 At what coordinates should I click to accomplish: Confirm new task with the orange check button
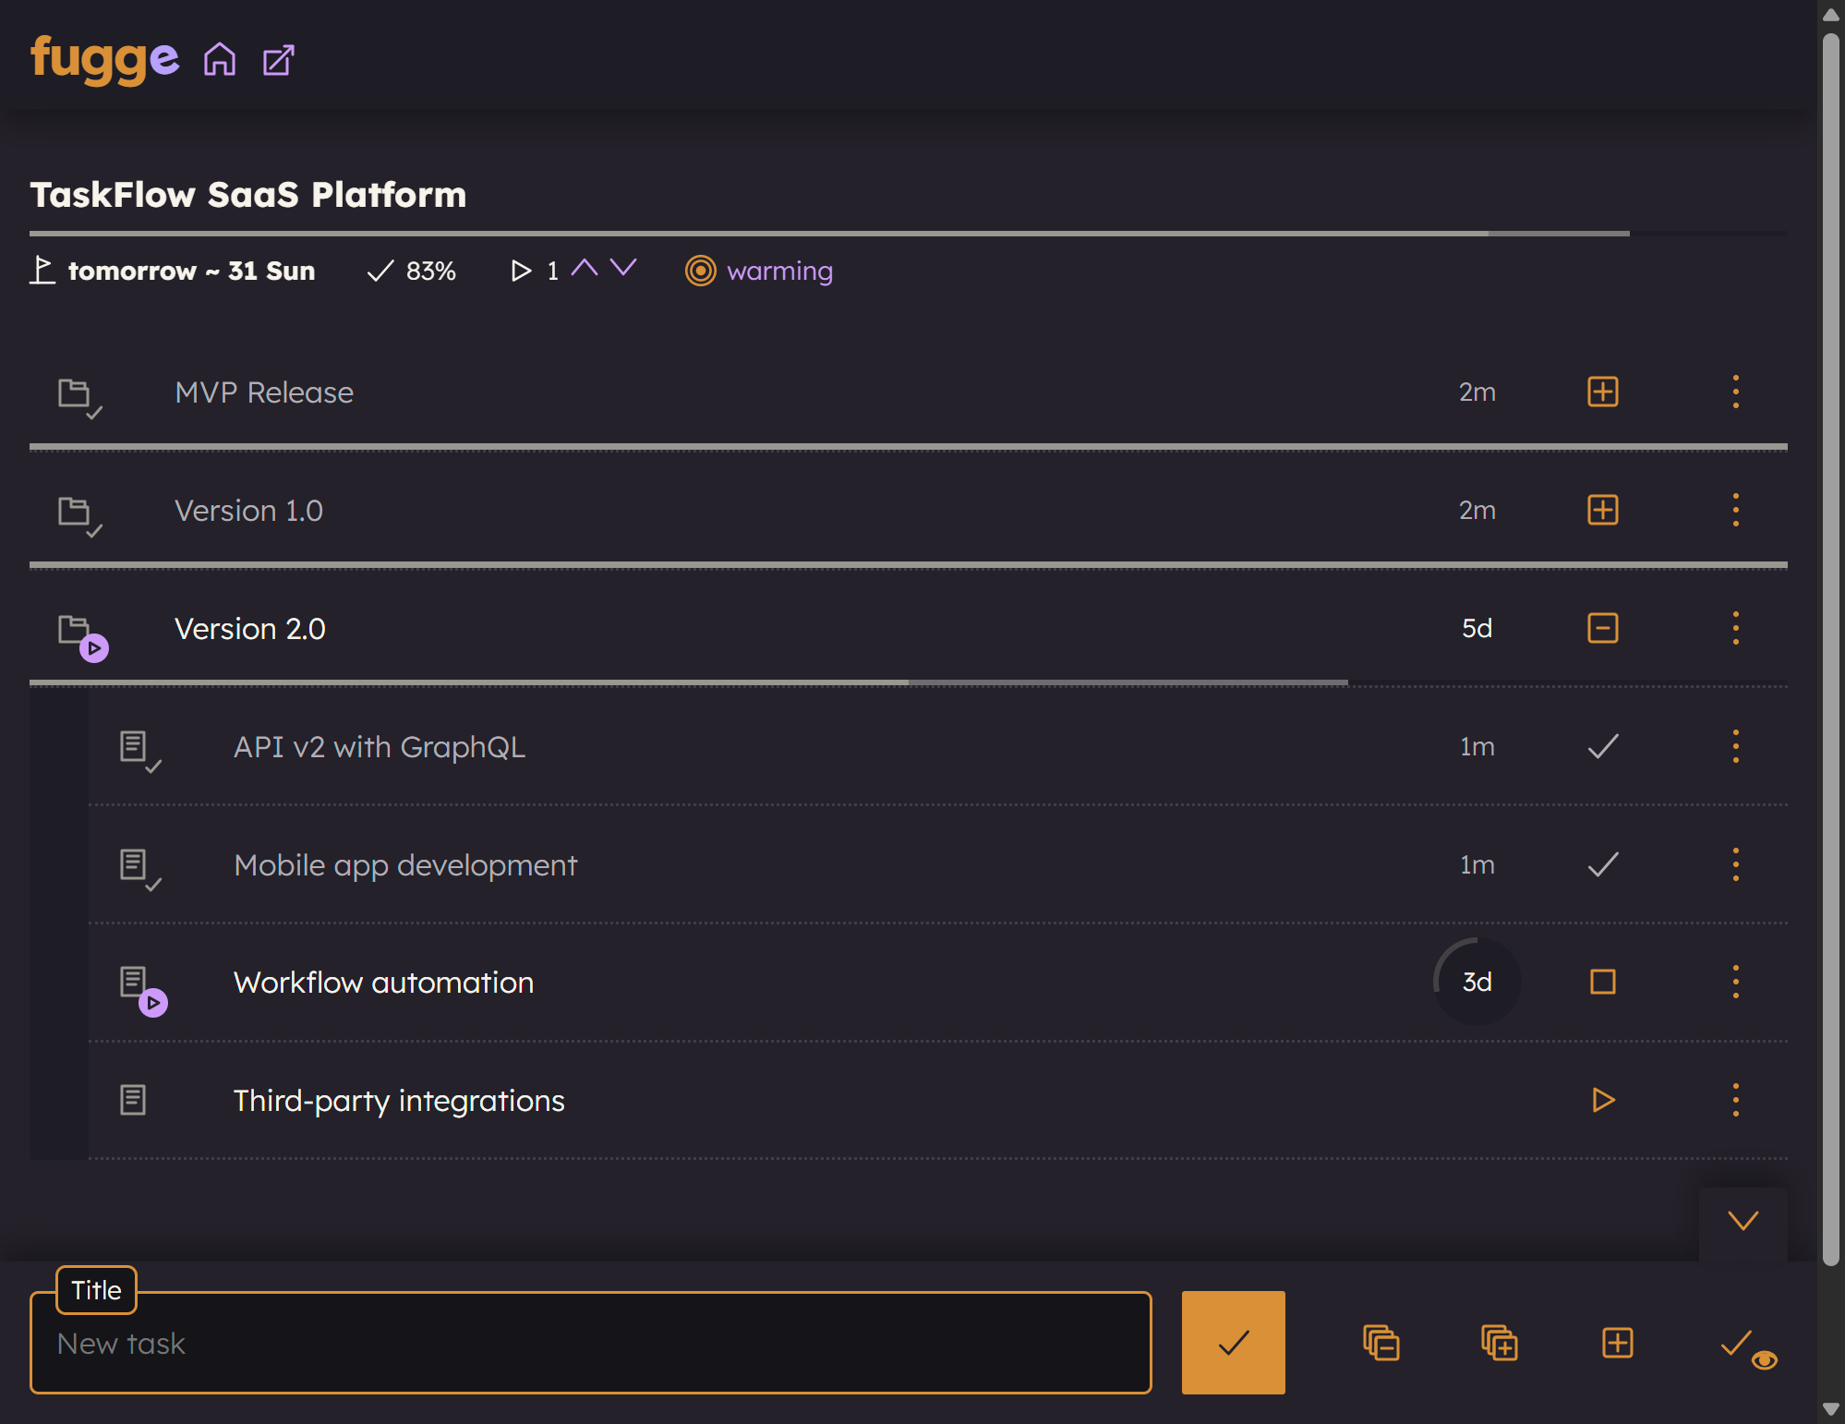coord(1233,1343)
